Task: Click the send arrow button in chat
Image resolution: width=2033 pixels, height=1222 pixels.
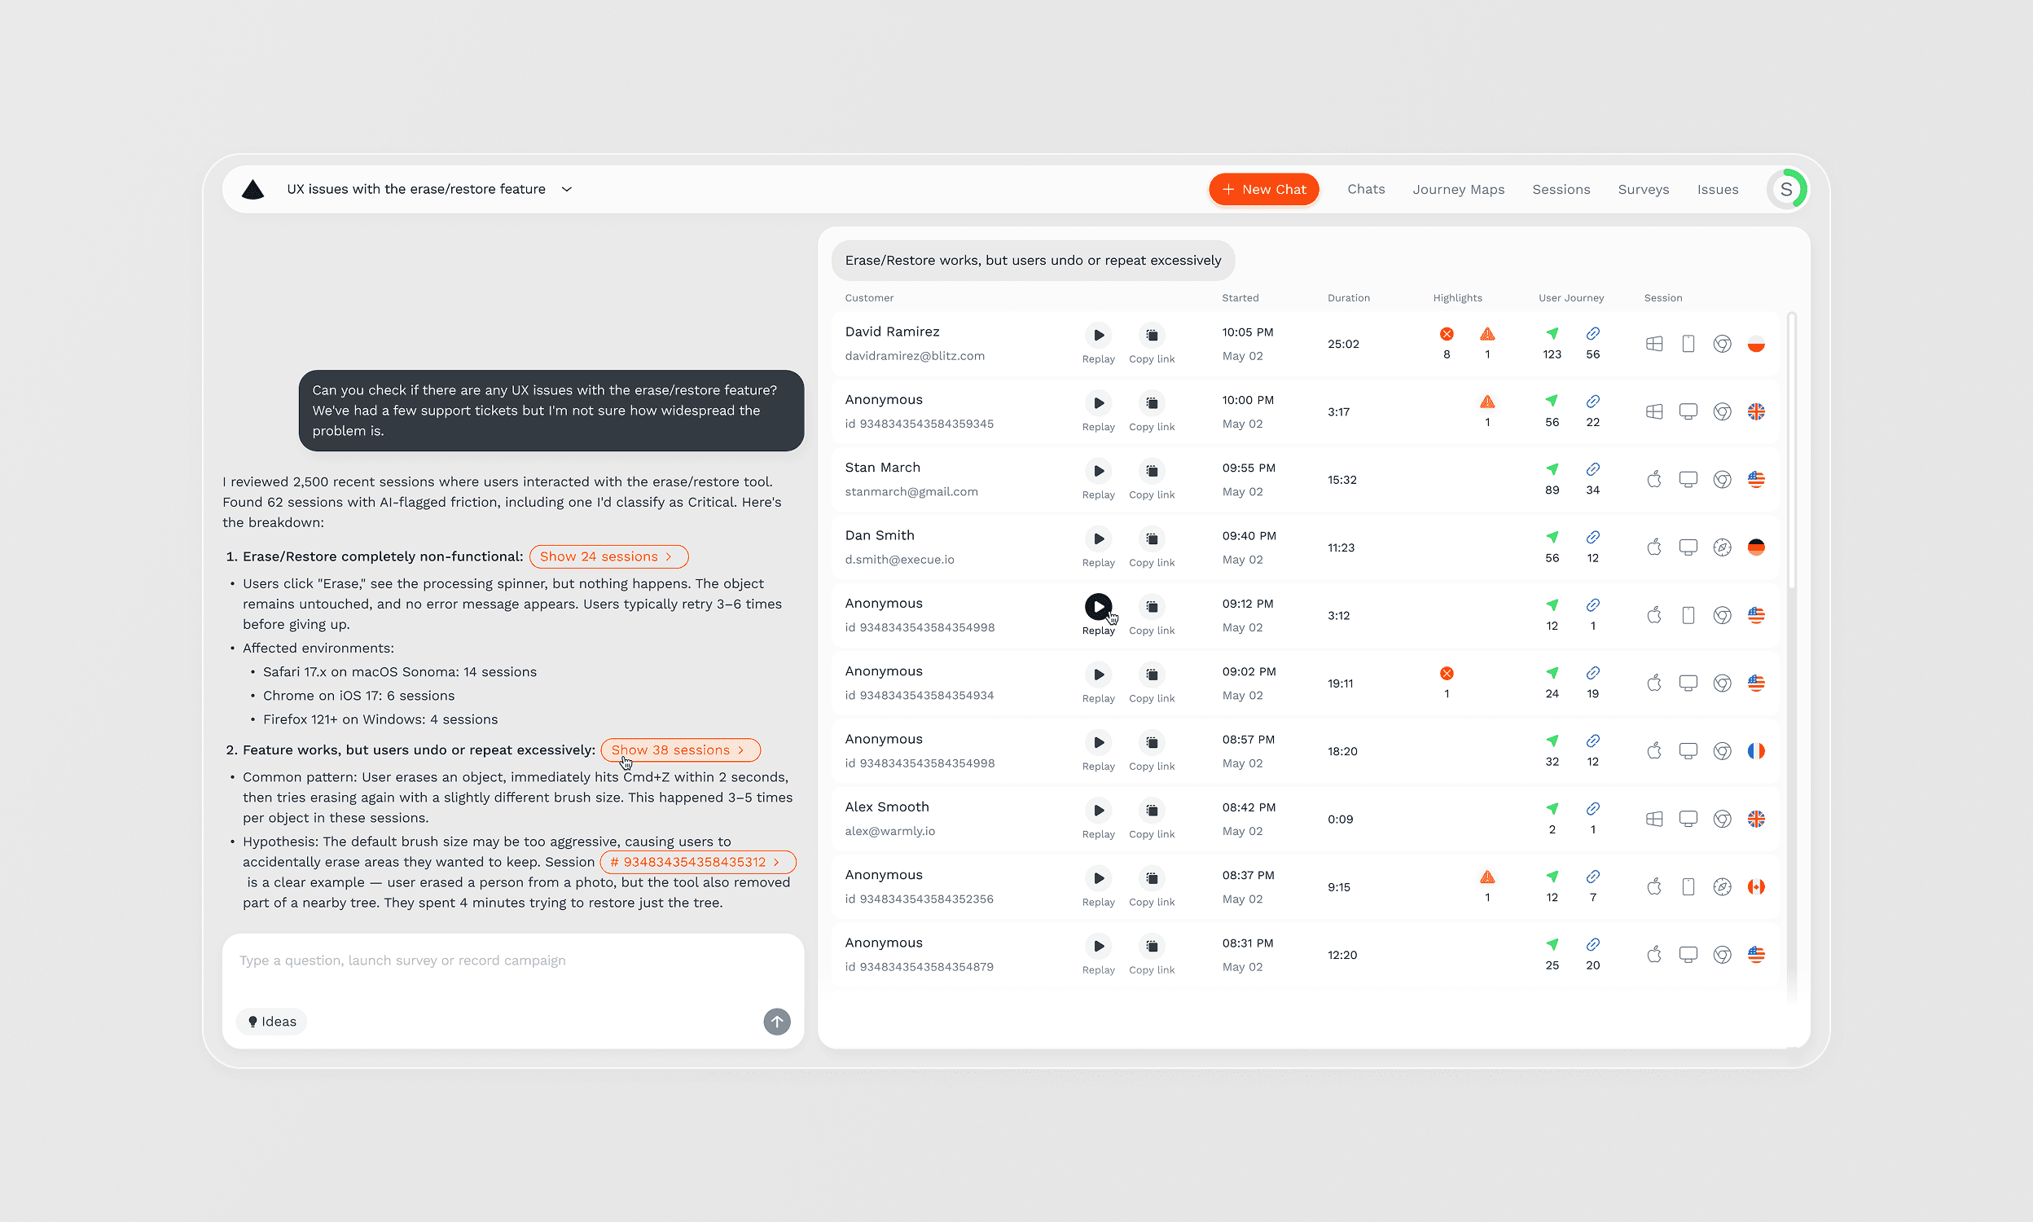Action: coord(776,1021)
